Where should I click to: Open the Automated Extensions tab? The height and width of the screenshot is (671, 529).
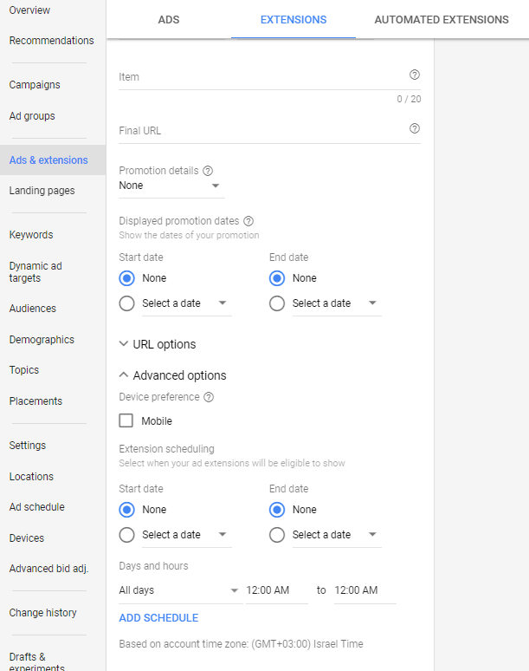tap(442, 20)
